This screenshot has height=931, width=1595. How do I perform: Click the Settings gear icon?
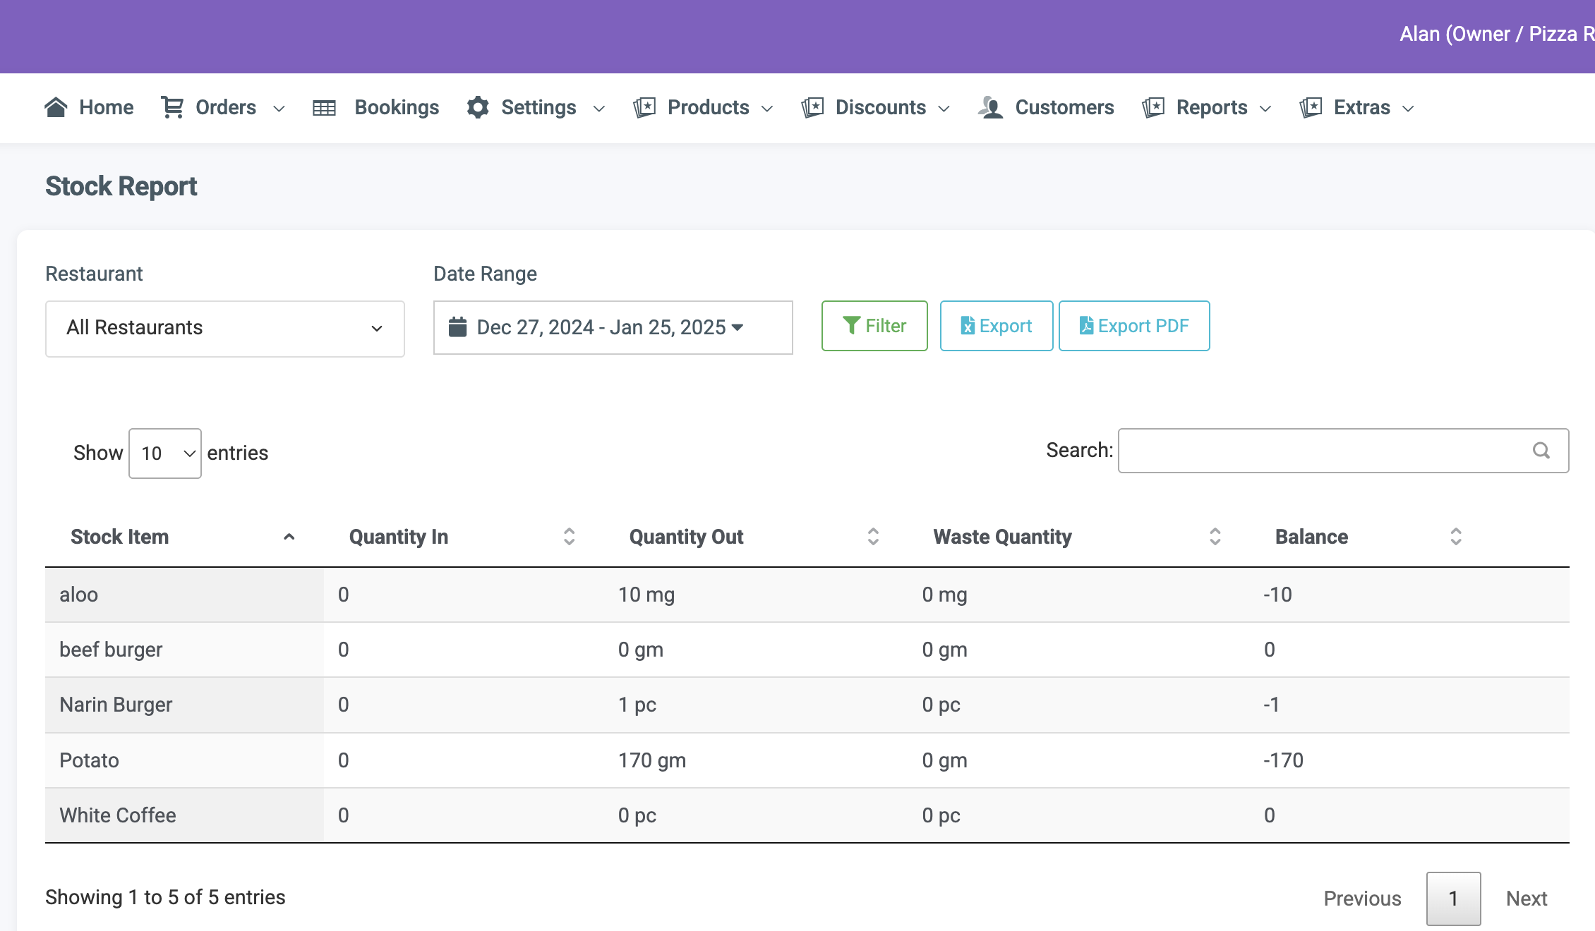tap(478, 107)
